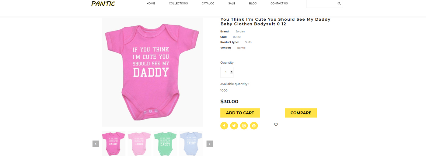Go to the Pantic logo homepage
This screenshot has height=156, width=426.
(103, 4)
